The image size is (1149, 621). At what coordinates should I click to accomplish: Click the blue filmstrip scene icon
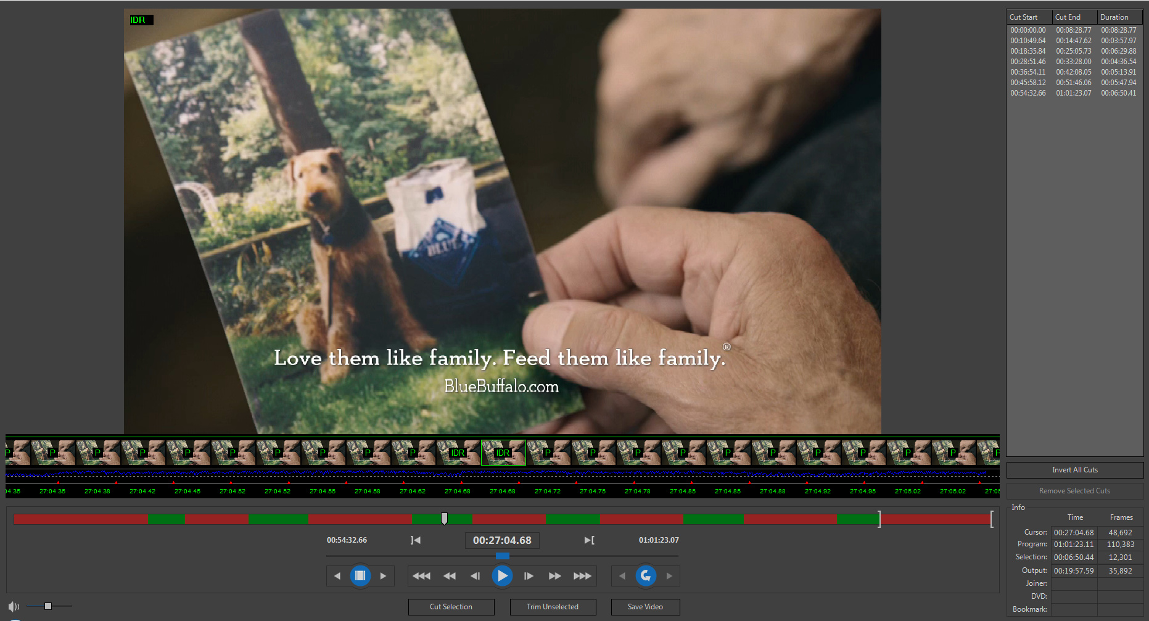pyautogui.click(x=360, y=576)
